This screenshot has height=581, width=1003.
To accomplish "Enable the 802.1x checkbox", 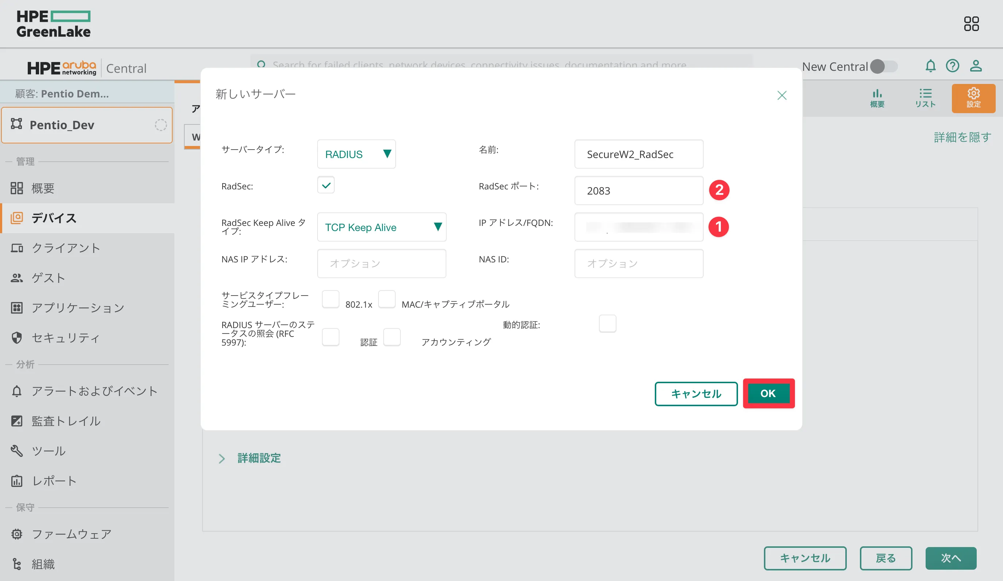I will pos(330,299).
